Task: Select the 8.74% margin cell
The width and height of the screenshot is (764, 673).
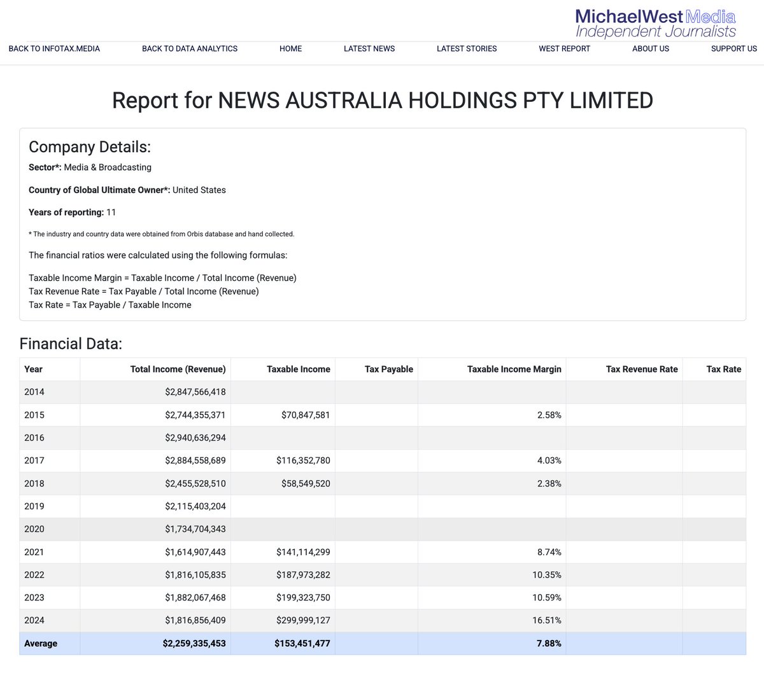Action: (492, 552)
